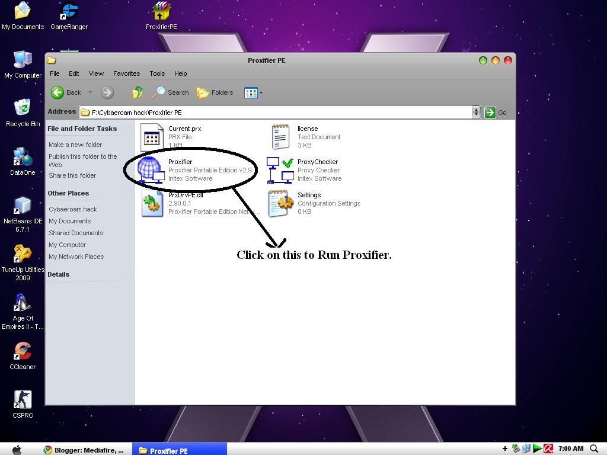This screenshot has width=607, height=455.
Task: Select the 'Text Document' type label
Action: click(319, 137)
